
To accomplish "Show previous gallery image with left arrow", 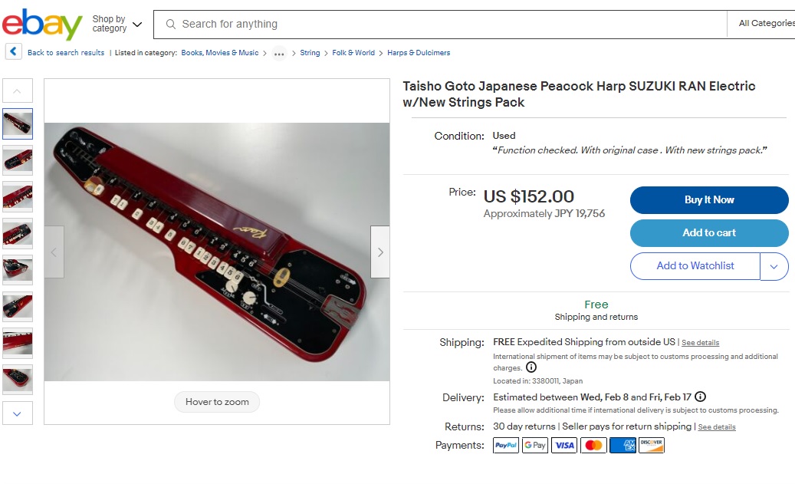I will 54,252.
